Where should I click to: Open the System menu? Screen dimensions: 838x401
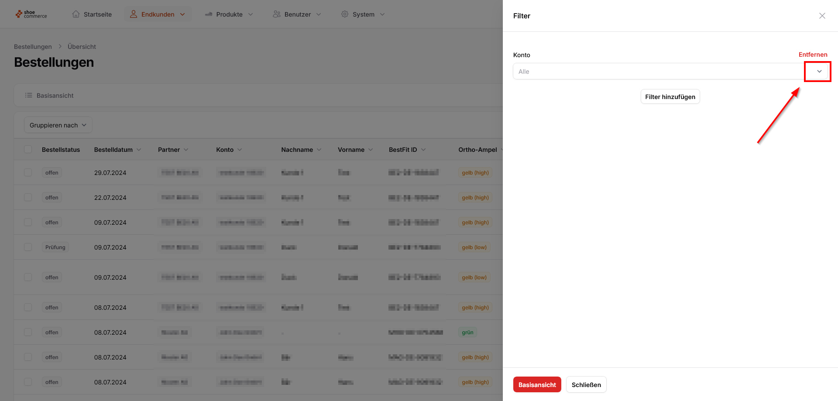pos(363,14)
